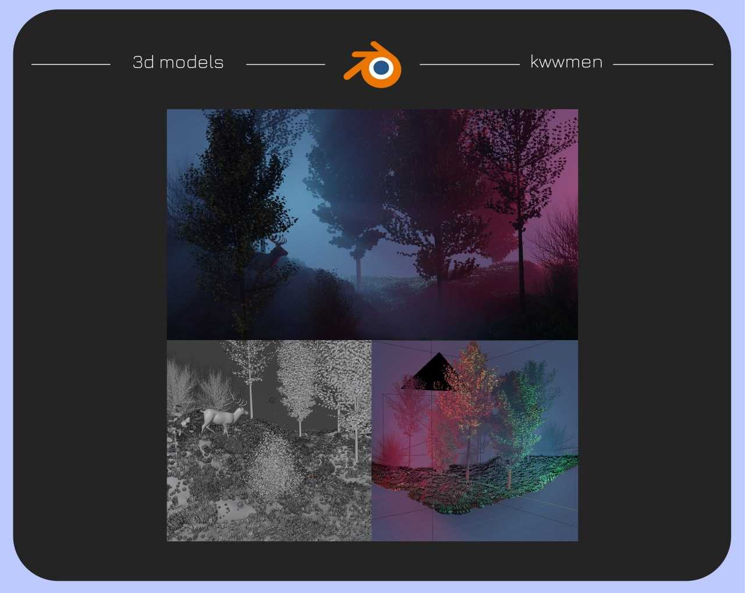Image resolution: width=745 pixels, height=593 pixels.
Task: Open the large foggy forest render
Action: point(372,224)
